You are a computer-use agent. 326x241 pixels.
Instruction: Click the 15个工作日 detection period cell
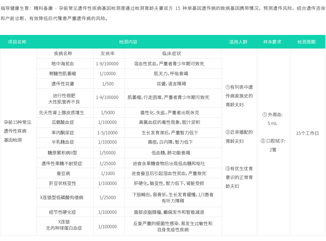coord(308,133)
